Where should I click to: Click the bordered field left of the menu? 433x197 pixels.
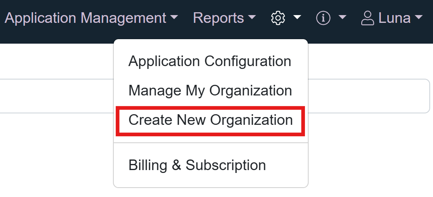click(56, 96)
